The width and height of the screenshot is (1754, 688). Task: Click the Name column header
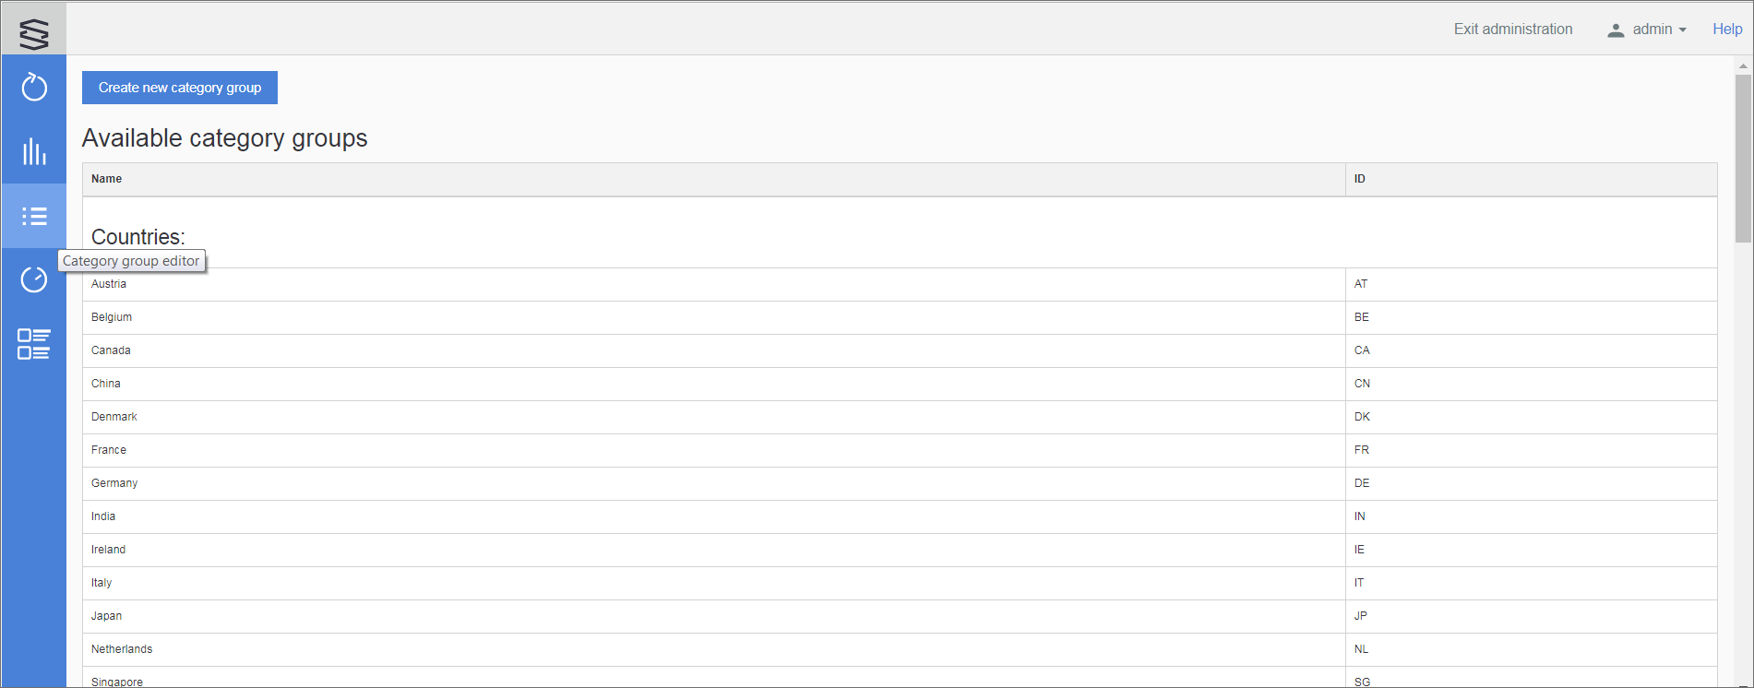pyautogui.click(x=107, y=179)
